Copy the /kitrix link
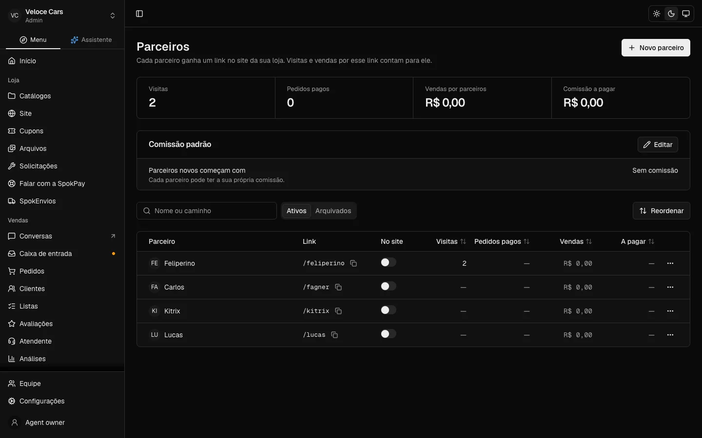Screen dimensions: 702x438 [x=338, y=311]
